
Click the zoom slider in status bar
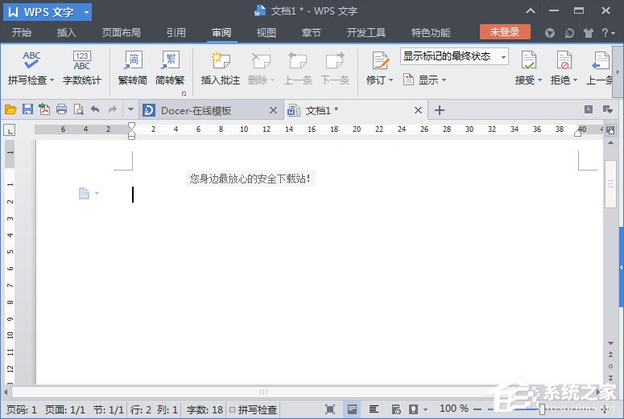pyautogui.click(x=541, y=409)
